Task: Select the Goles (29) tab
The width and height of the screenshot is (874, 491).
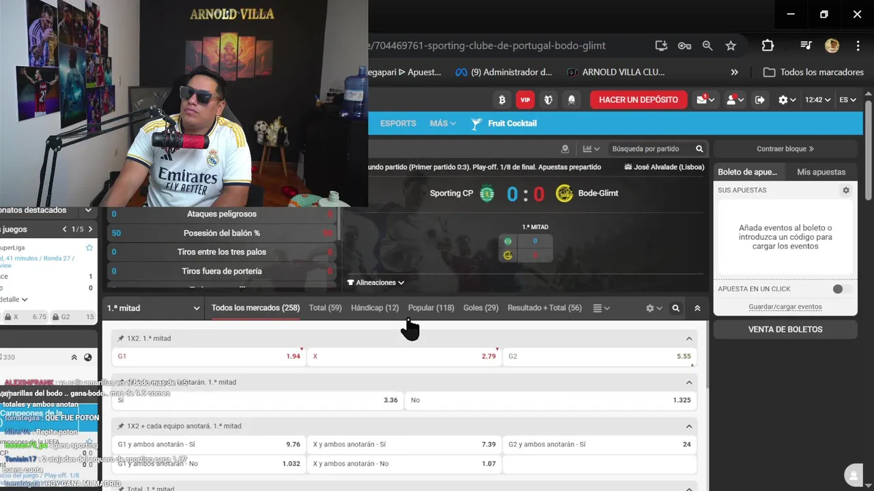Action: [481, 308]
